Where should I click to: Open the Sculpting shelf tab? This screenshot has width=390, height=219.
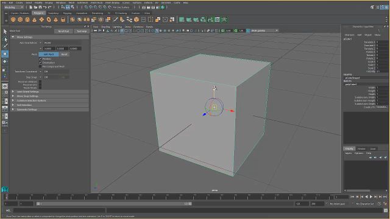54,13
